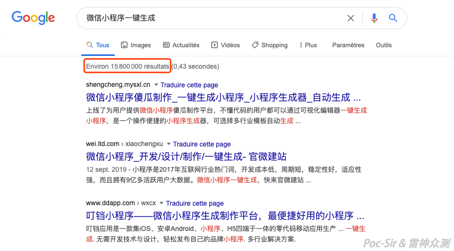Screen dimensions: 454x251
Task: Open result title 叮铛小程序——微信小程序生成制作平台
Action: pos(225,216)
